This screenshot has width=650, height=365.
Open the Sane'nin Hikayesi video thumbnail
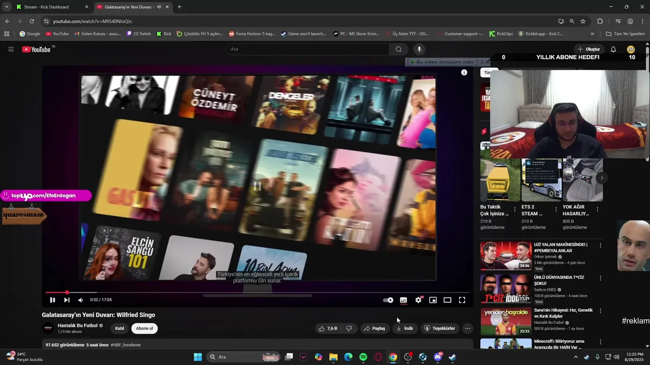[506, 321]
